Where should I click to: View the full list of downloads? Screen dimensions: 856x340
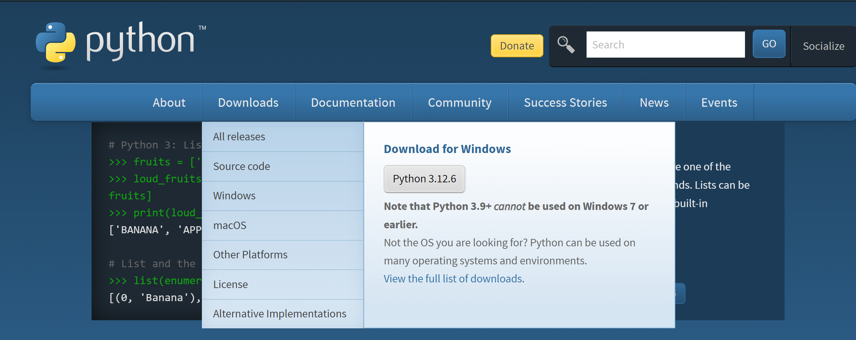[454, 279]
